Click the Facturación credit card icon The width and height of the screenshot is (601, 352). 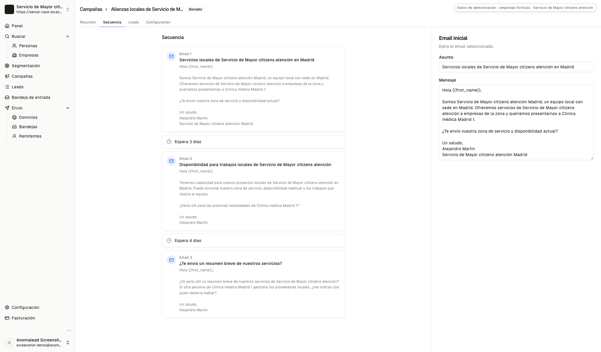coord(7,318)
